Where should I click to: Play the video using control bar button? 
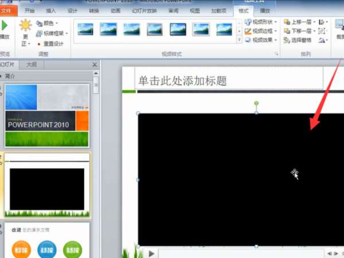(x=151, y=253)
